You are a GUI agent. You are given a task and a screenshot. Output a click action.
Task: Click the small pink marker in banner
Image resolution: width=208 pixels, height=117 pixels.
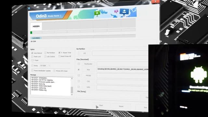[116, 11]
